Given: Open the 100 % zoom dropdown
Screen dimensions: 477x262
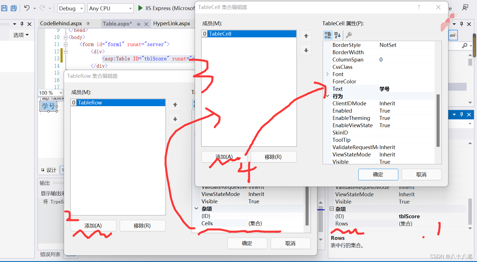Looking at the screenshot, I should click(61, 93).
